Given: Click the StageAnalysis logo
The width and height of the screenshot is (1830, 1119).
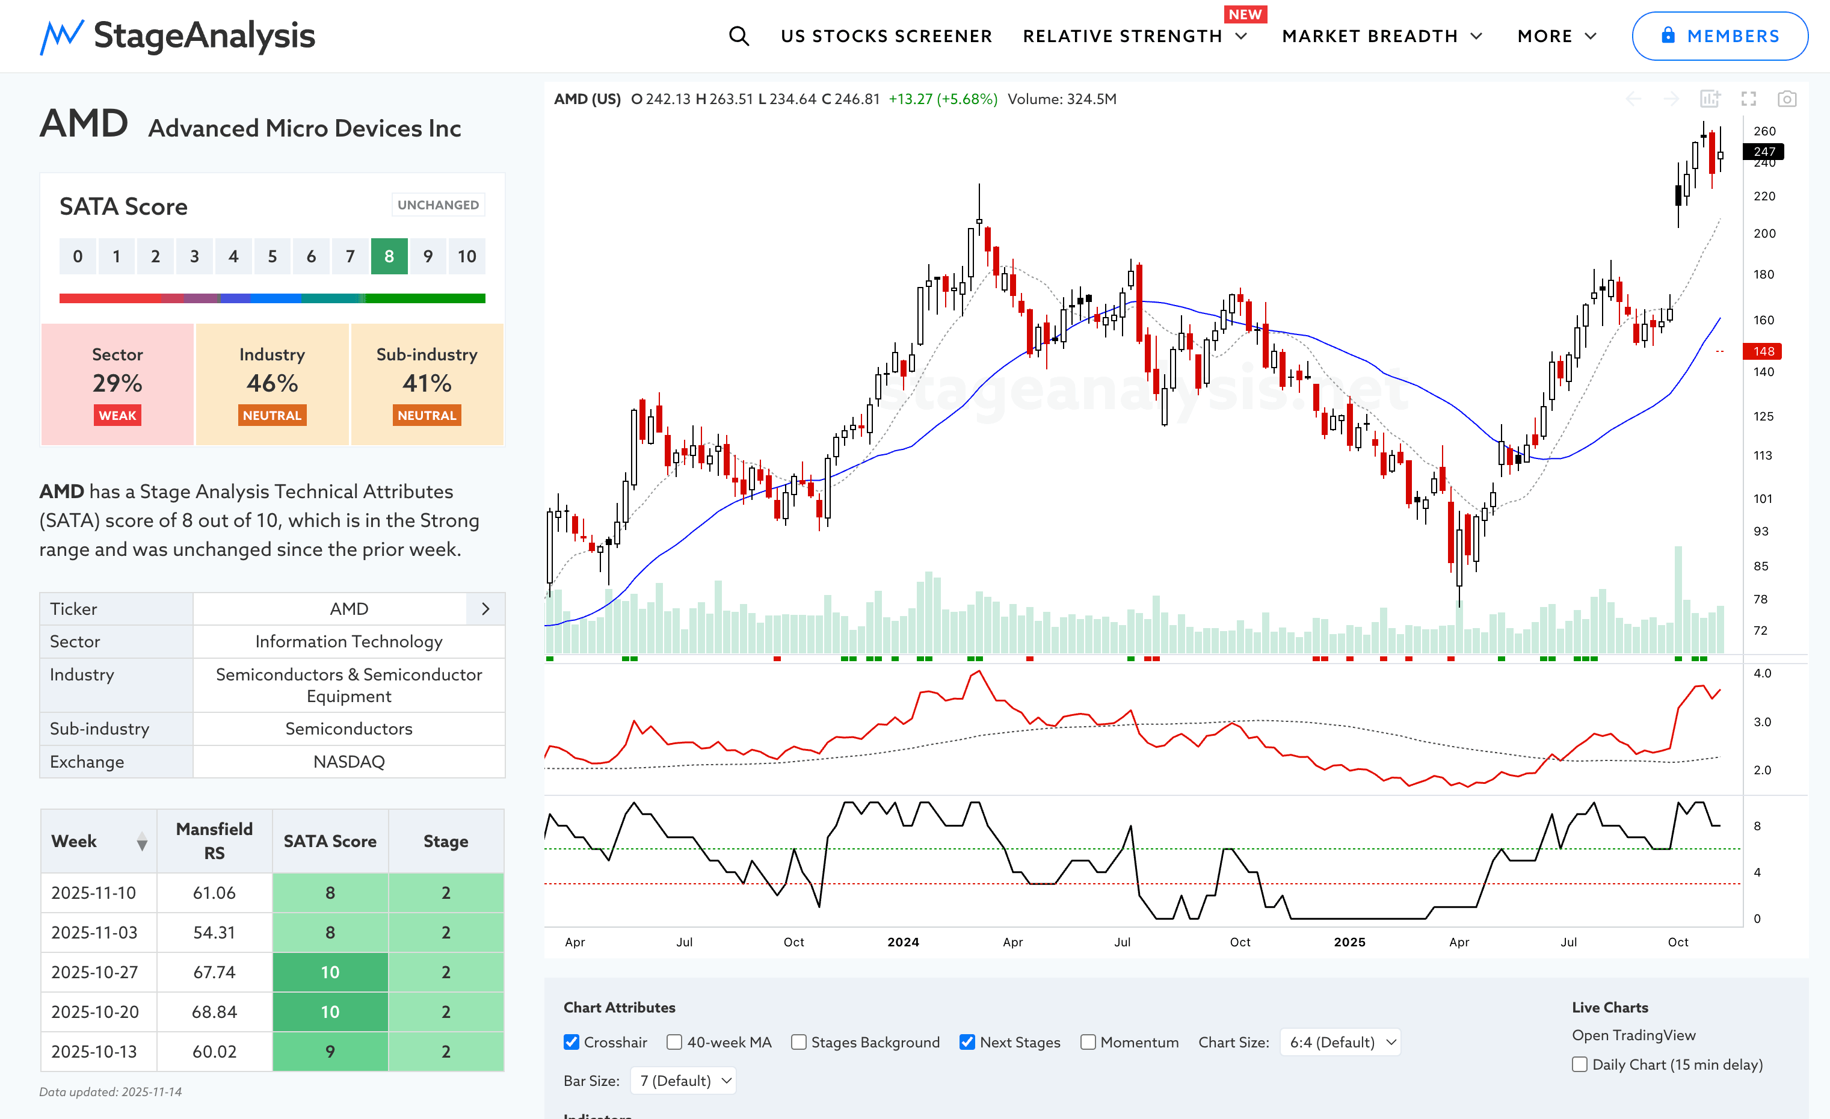Looking at the screenshot, I should [x=177, y=35].
